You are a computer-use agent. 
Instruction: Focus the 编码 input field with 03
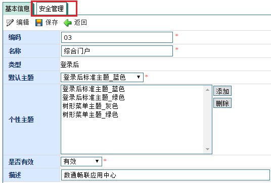[x=117, y=37]
